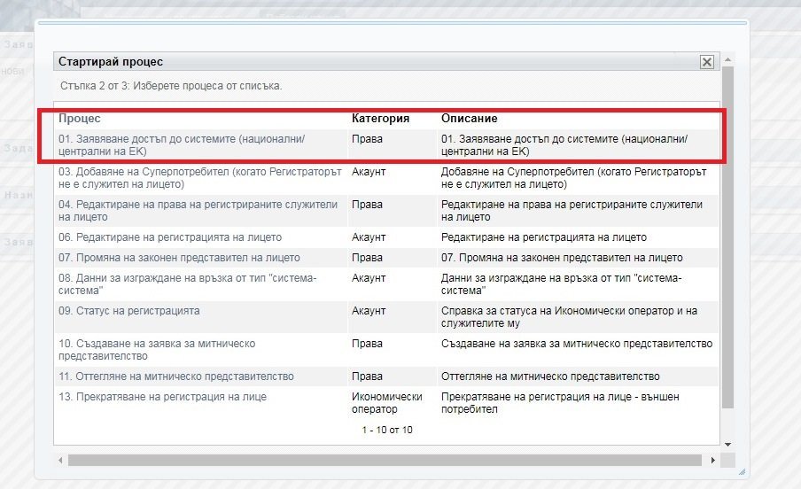Select 07. Промяна на законен представител
Screen dimensions: 801x489
coord(179,258)
